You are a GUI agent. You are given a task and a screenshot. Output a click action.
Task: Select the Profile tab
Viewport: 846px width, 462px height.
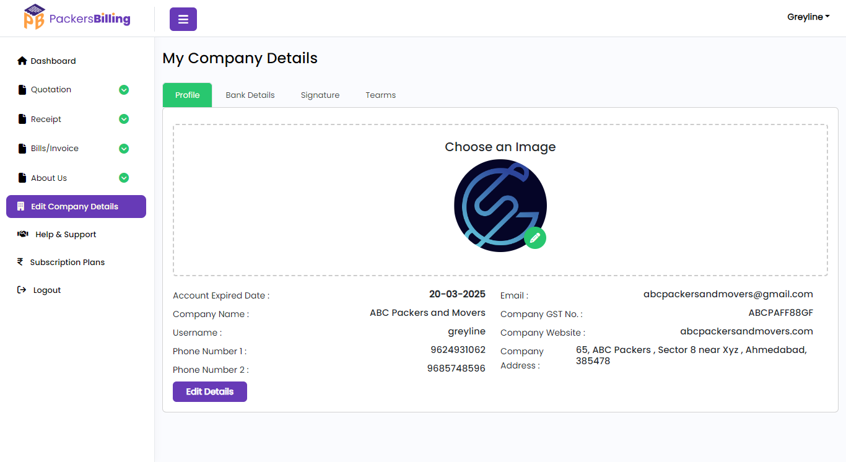[x=187, y=95]
